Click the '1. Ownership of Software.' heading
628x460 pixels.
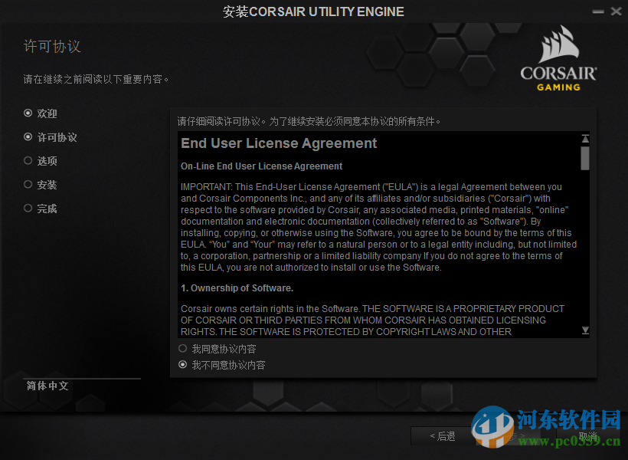[x=237, y=288]
